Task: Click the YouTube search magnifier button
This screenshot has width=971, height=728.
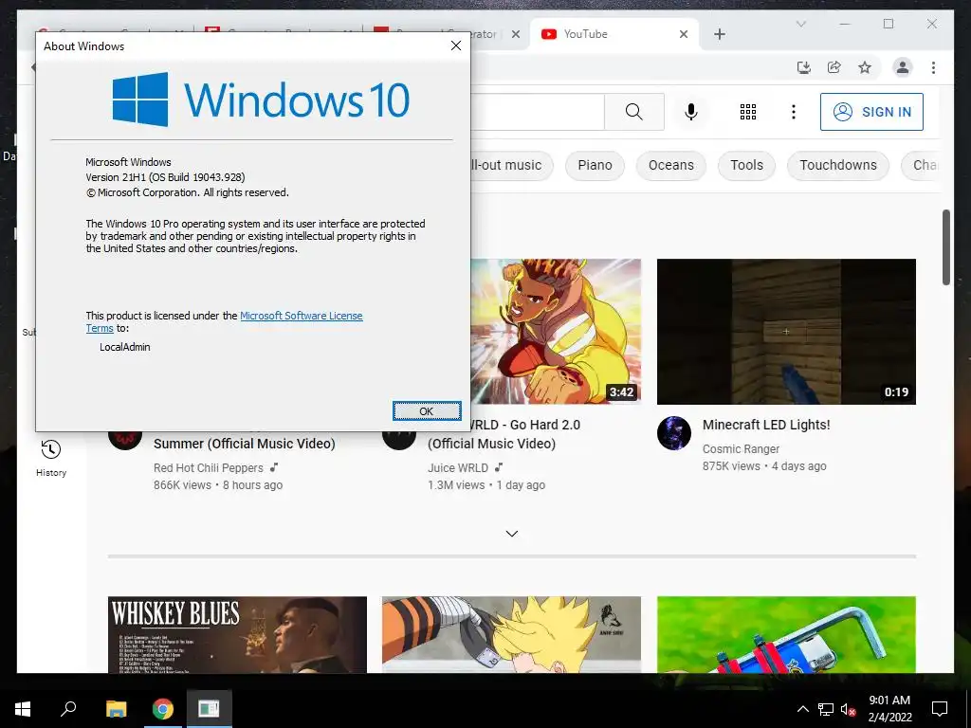Action: tap(634, 112)
